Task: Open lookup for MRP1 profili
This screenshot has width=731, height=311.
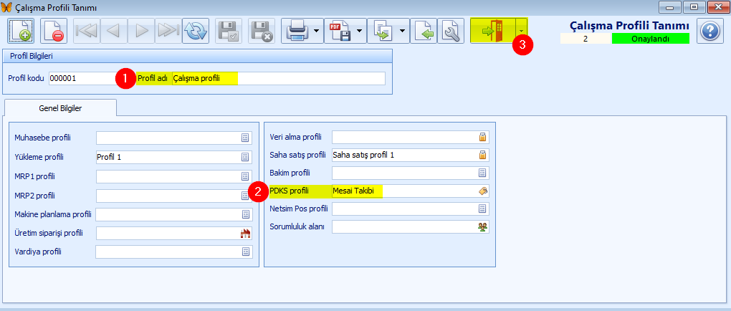Action: [x=245, y=176]
